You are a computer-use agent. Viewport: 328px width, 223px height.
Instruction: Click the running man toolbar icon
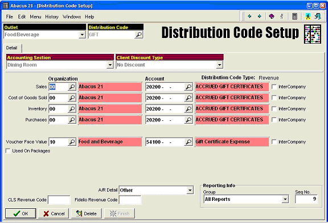pyautogui.click(x=307, y=16)
